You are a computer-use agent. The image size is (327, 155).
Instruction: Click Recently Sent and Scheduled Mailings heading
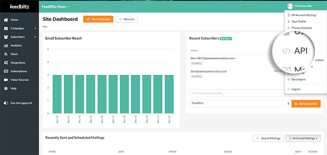click(x=75, y=138)
